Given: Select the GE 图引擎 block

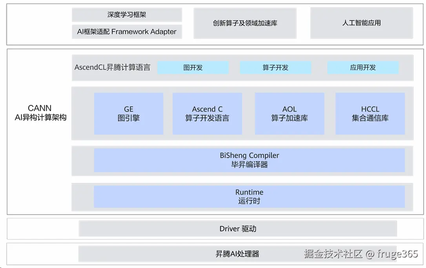Looking at the screenshot, I should 129,113.
